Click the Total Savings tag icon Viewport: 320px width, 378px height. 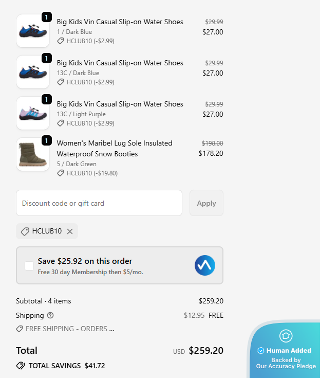[x=21, y=366]
